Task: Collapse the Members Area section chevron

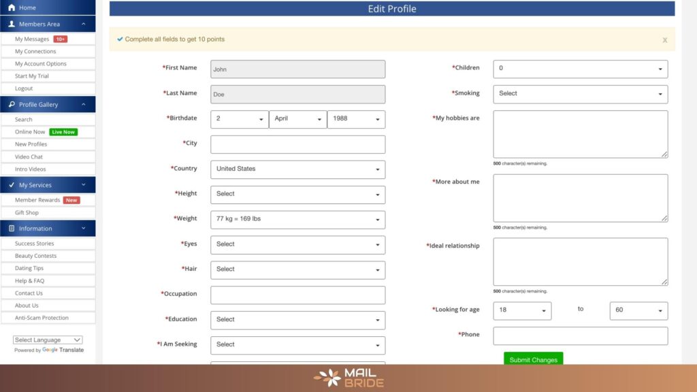Action: [x=84, y=24]
